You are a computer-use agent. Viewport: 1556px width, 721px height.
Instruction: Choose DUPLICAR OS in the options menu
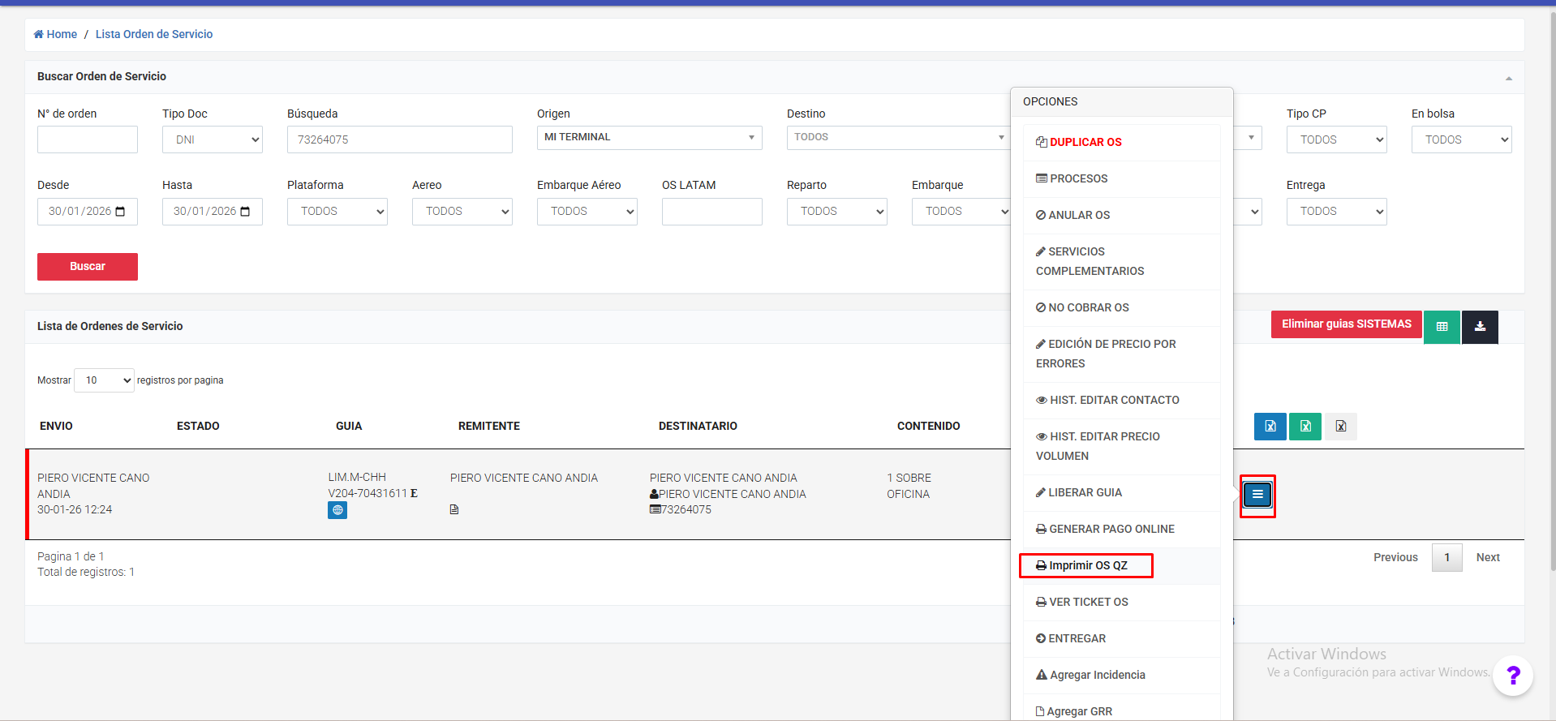[1085, 142]
